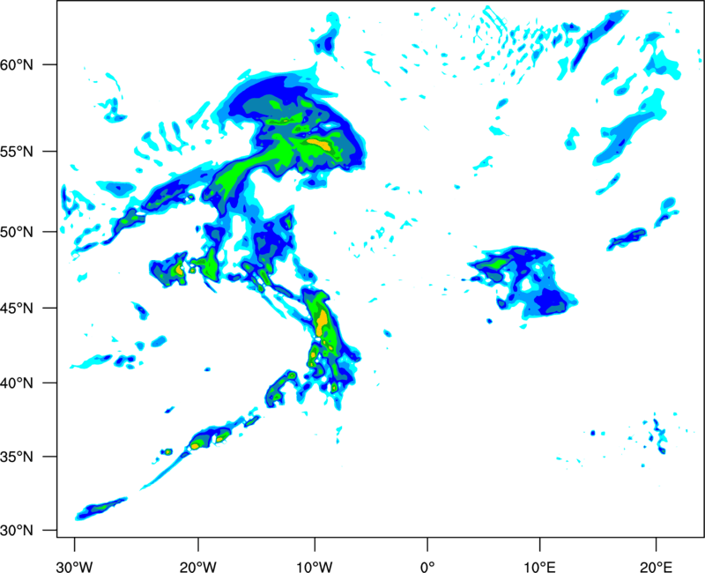
Task: Click the 10°E longitude label
Action: pos(539,567)
